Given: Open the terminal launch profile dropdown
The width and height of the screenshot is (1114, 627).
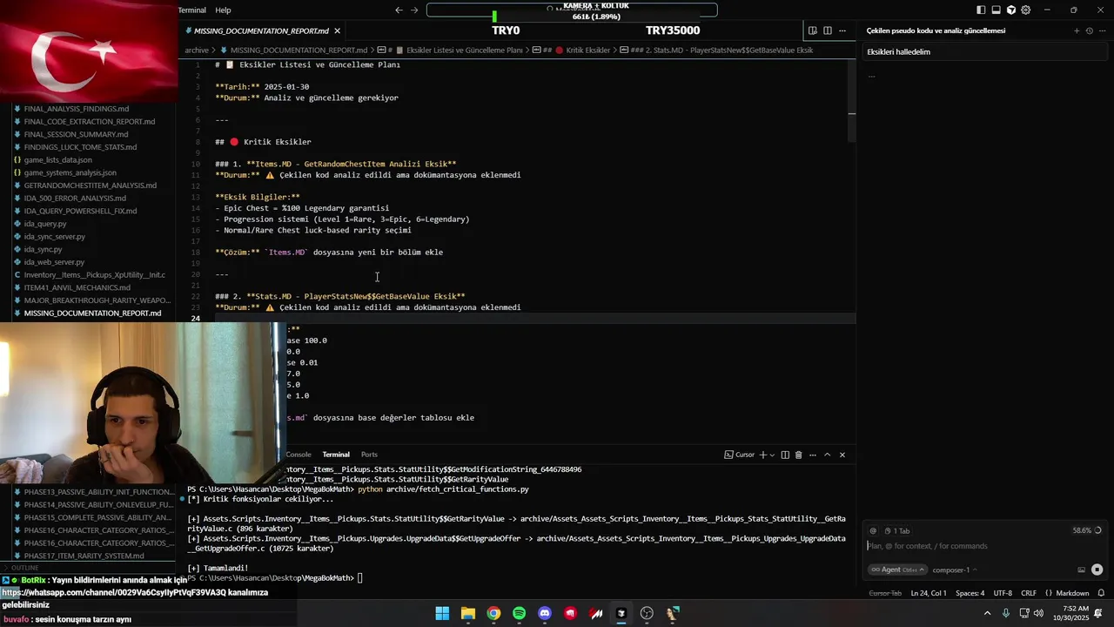Looking at the screenshot, I should (x=773, y=455).
